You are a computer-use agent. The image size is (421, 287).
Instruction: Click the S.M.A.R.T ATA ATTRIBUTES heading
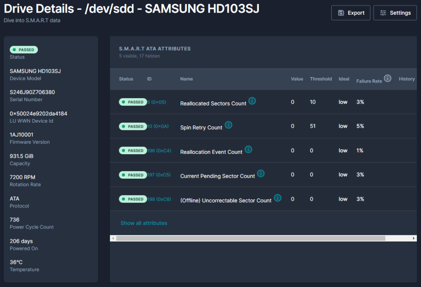point(155,48)
